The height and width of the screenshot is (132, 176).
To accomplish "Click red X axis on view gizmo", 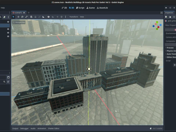I will (158, 27).
